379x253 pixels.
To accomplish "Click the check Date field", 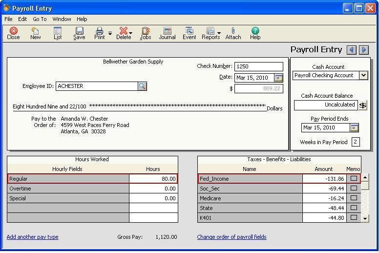I will 254,78.
